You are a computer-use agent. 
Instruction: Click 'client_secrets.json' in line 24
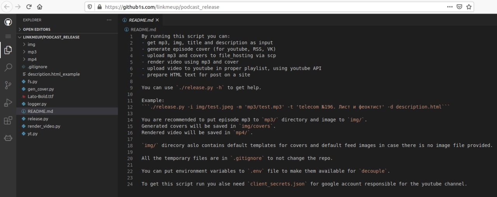277,184
